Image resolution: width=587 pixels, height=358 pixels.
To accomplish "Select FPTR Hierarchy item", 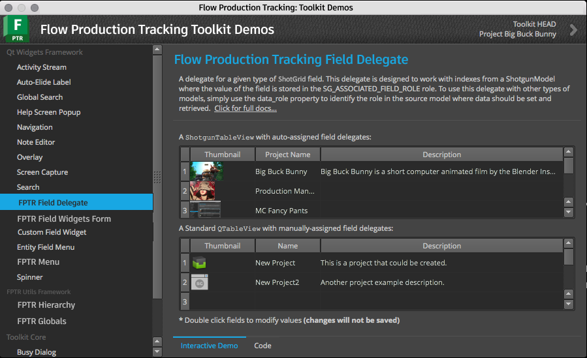I will [x=46, y=305].
